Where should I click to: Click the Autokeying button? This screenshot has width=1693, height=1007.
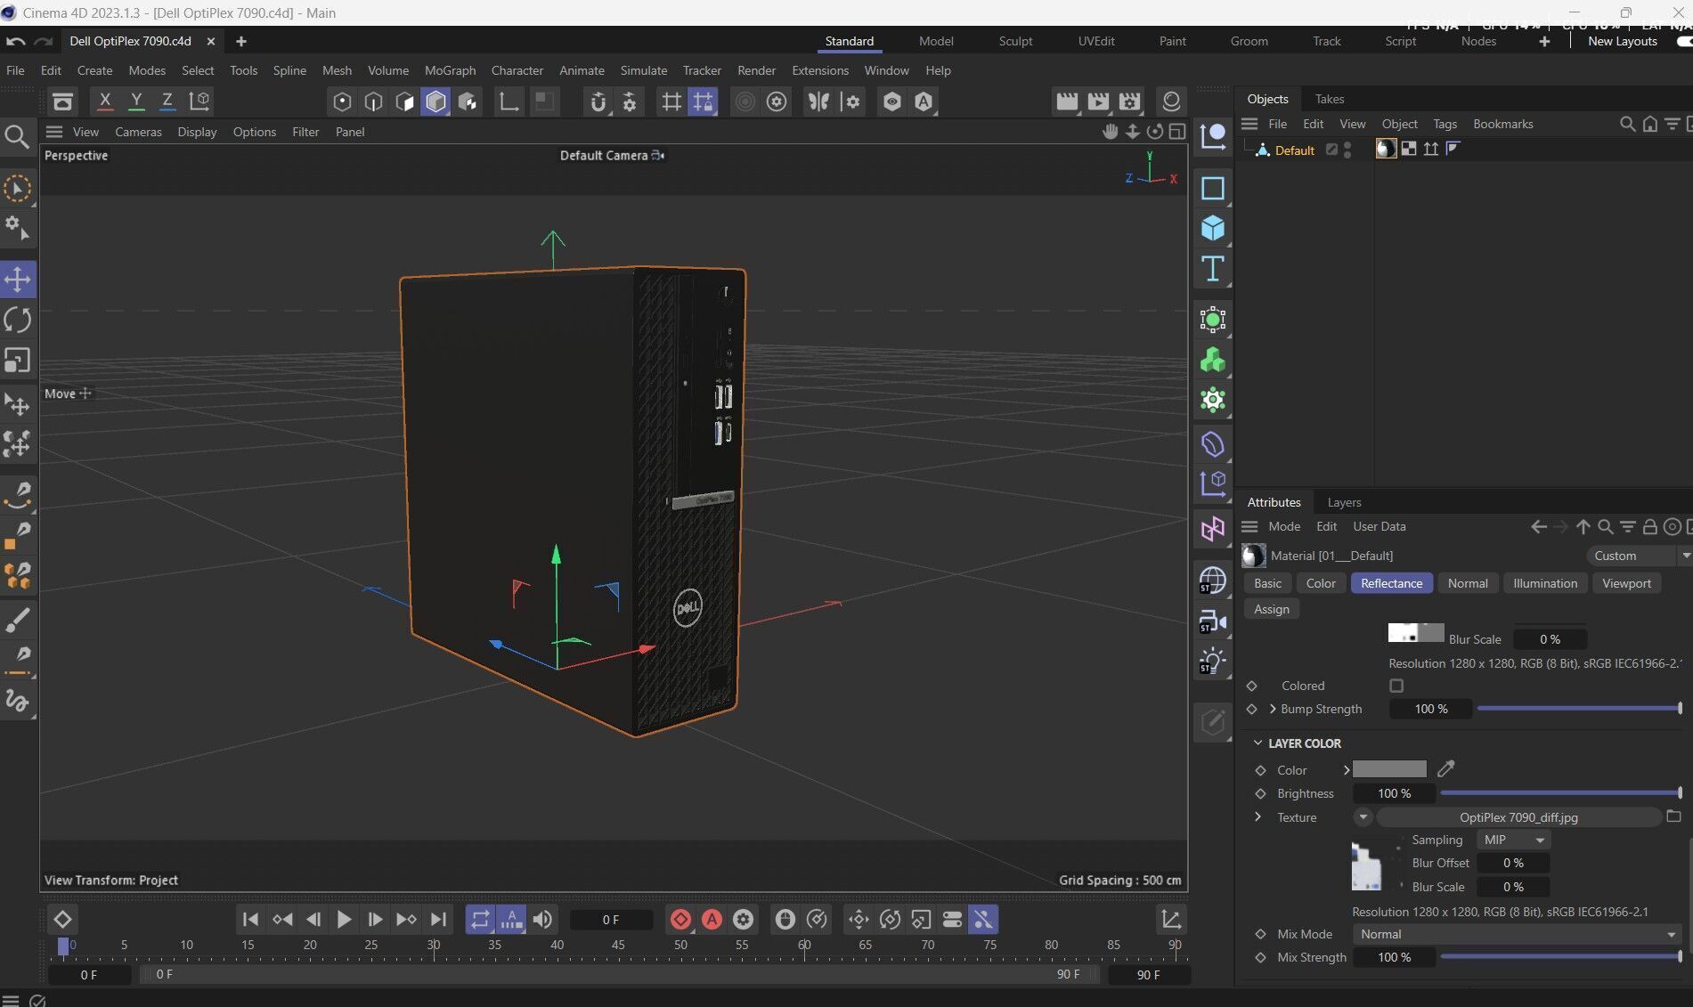712,920
